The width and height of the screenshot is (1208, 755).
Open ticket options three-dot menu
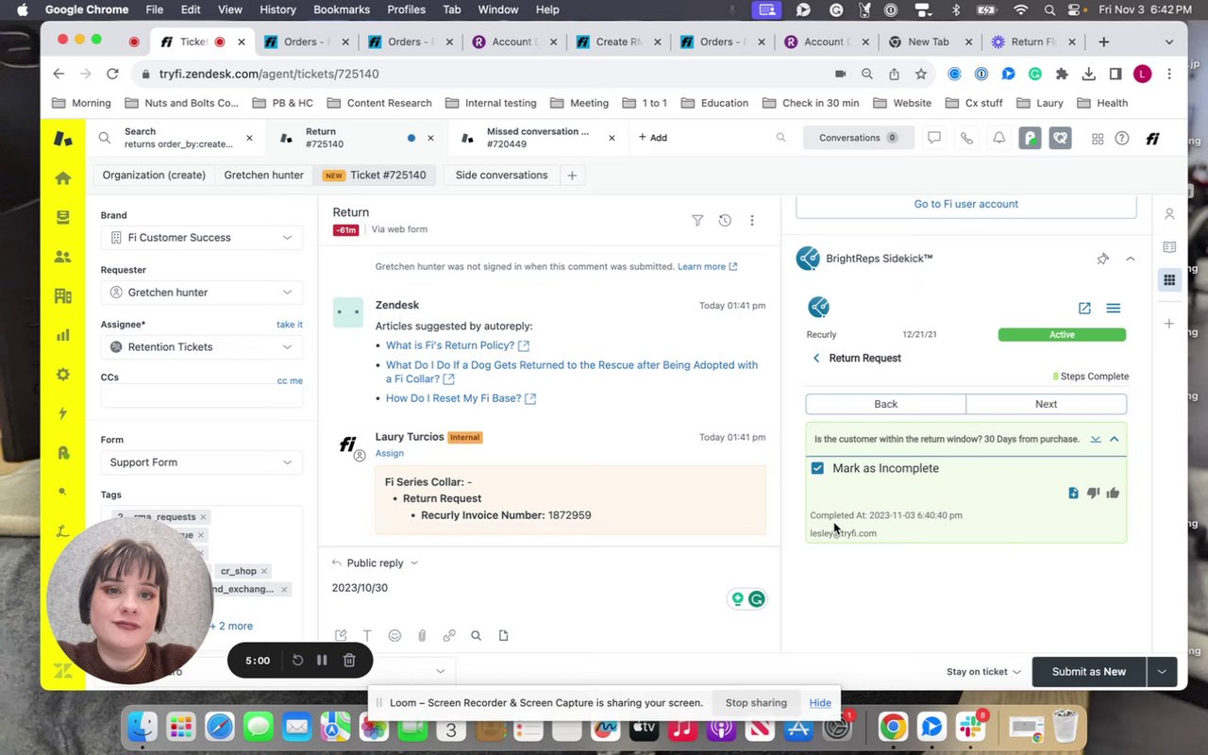coord(752,221)
